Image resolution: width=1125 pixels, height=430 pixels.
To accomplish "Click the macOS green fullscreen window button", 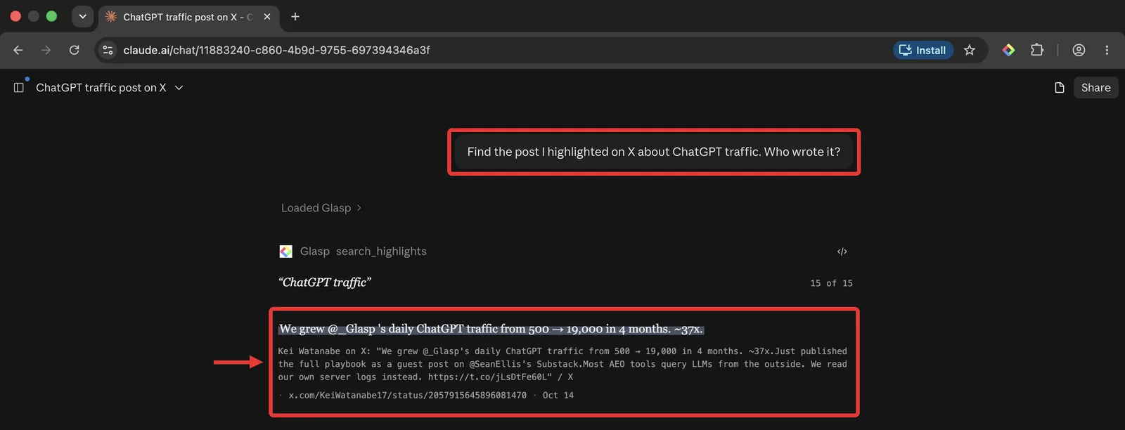I will pos(51,16).
